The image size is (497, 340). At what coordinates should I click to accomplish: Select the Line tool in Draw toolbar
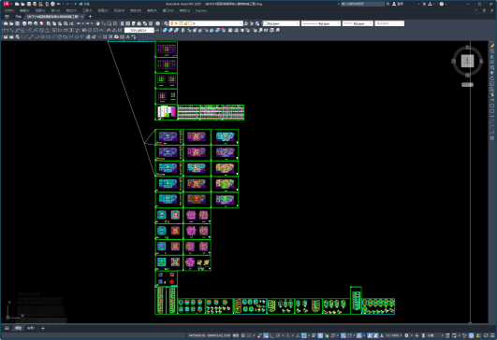(x=24, y=36)
